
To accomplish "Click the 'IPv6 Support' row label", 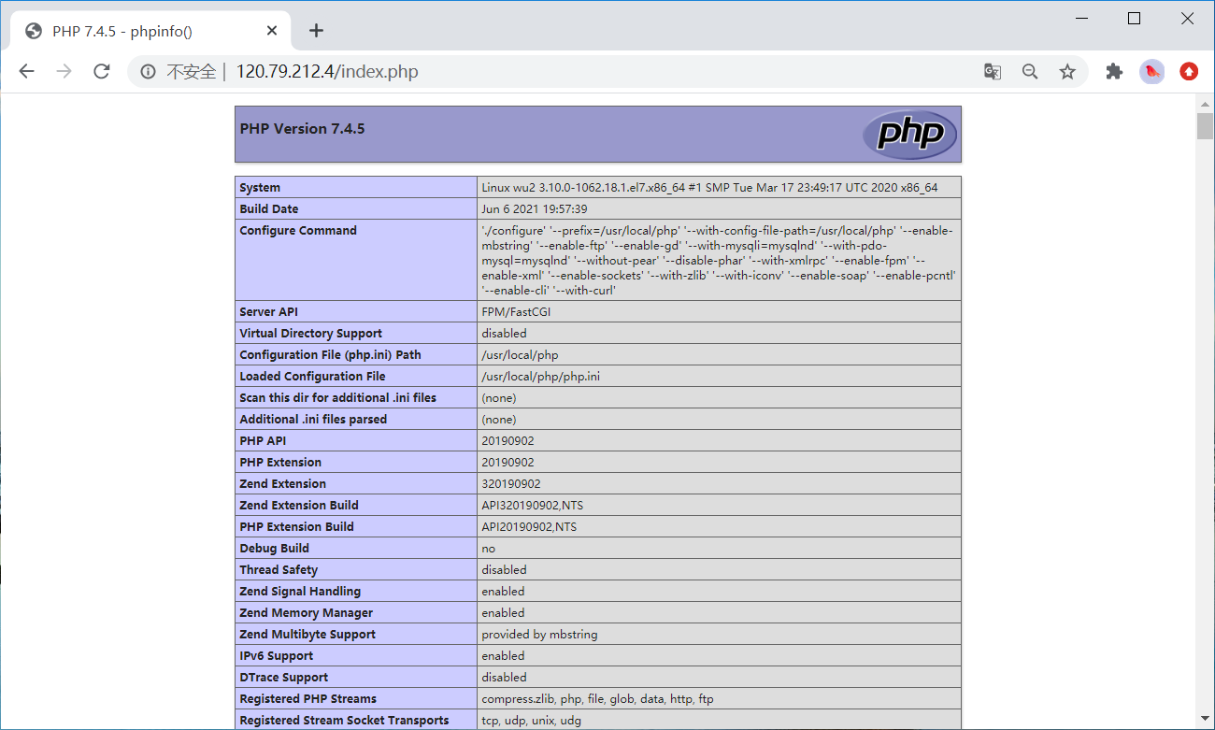I will point(277,656).
